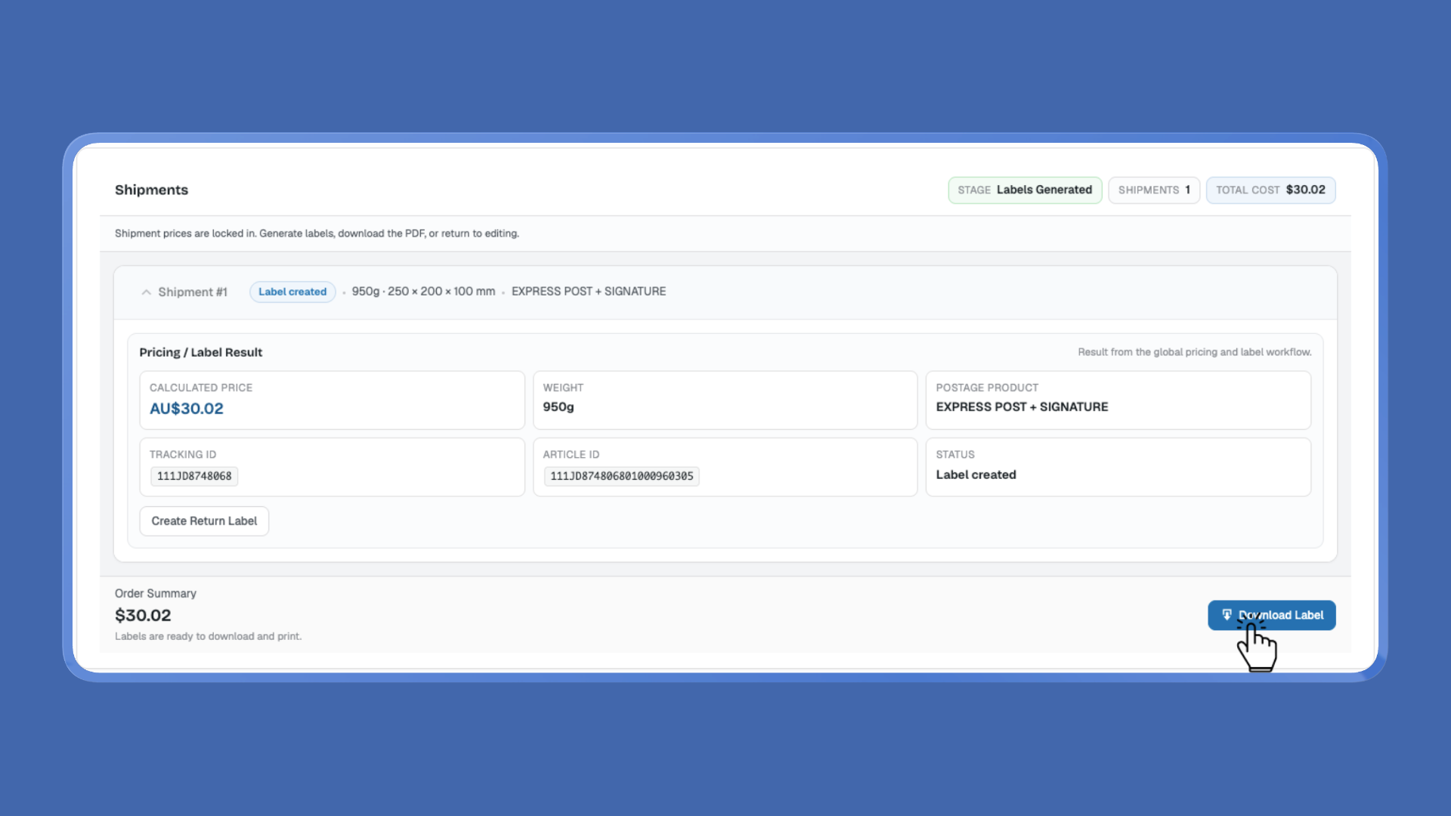This screenshot has width=1451, height=816.
Task: Click the Order Summary label
Action: point(156,593)
